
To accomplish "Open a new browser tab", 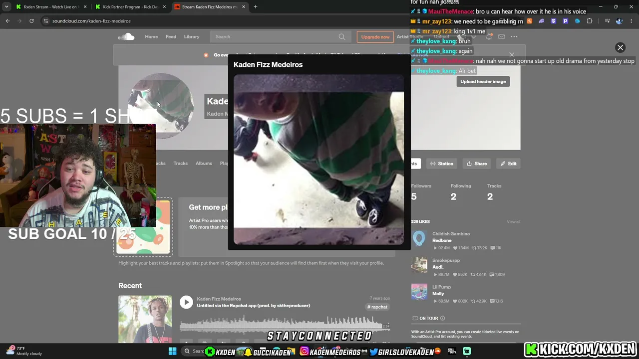I will click(x=256, y=7).
